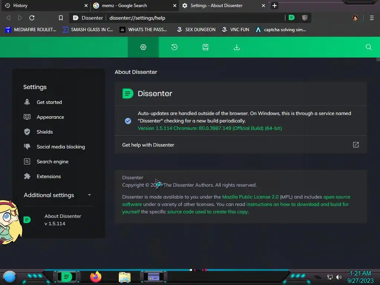Click the About Dissenter heading
Image resolution: width=380 pixels, height=285 pixels.
click(136, 72)
